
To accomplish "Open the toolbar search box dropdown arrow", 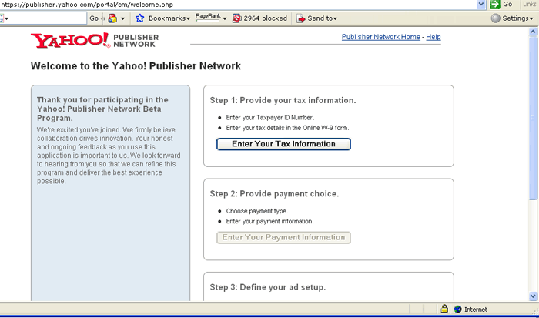I will [x=6, y=18].
